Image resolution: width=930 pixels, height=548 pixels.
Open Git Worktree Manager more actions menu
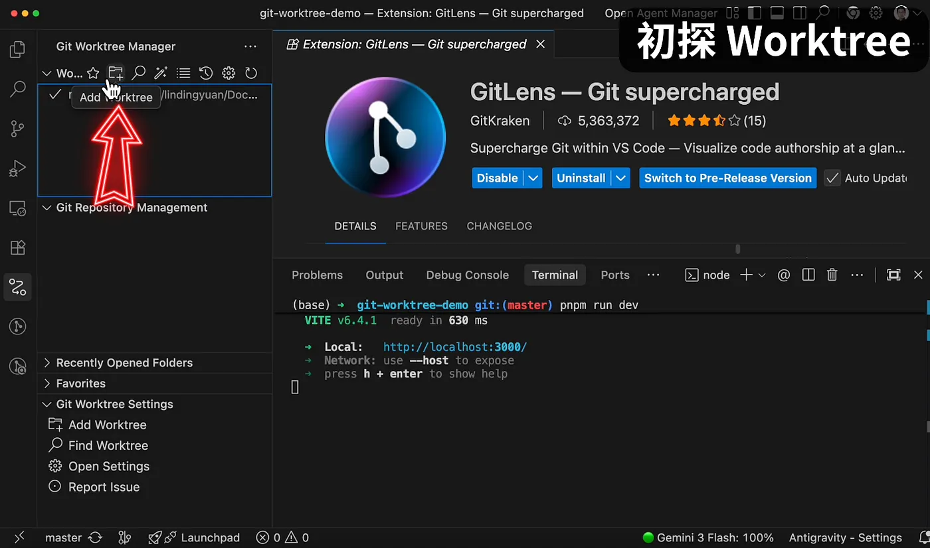[250, 46]
